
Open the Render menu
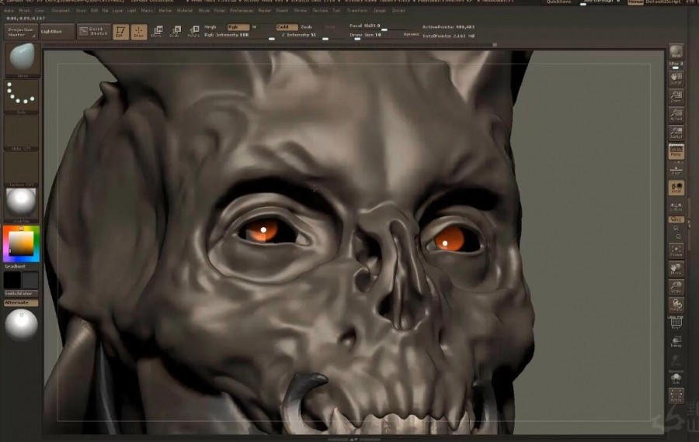(x=264, y=10)
